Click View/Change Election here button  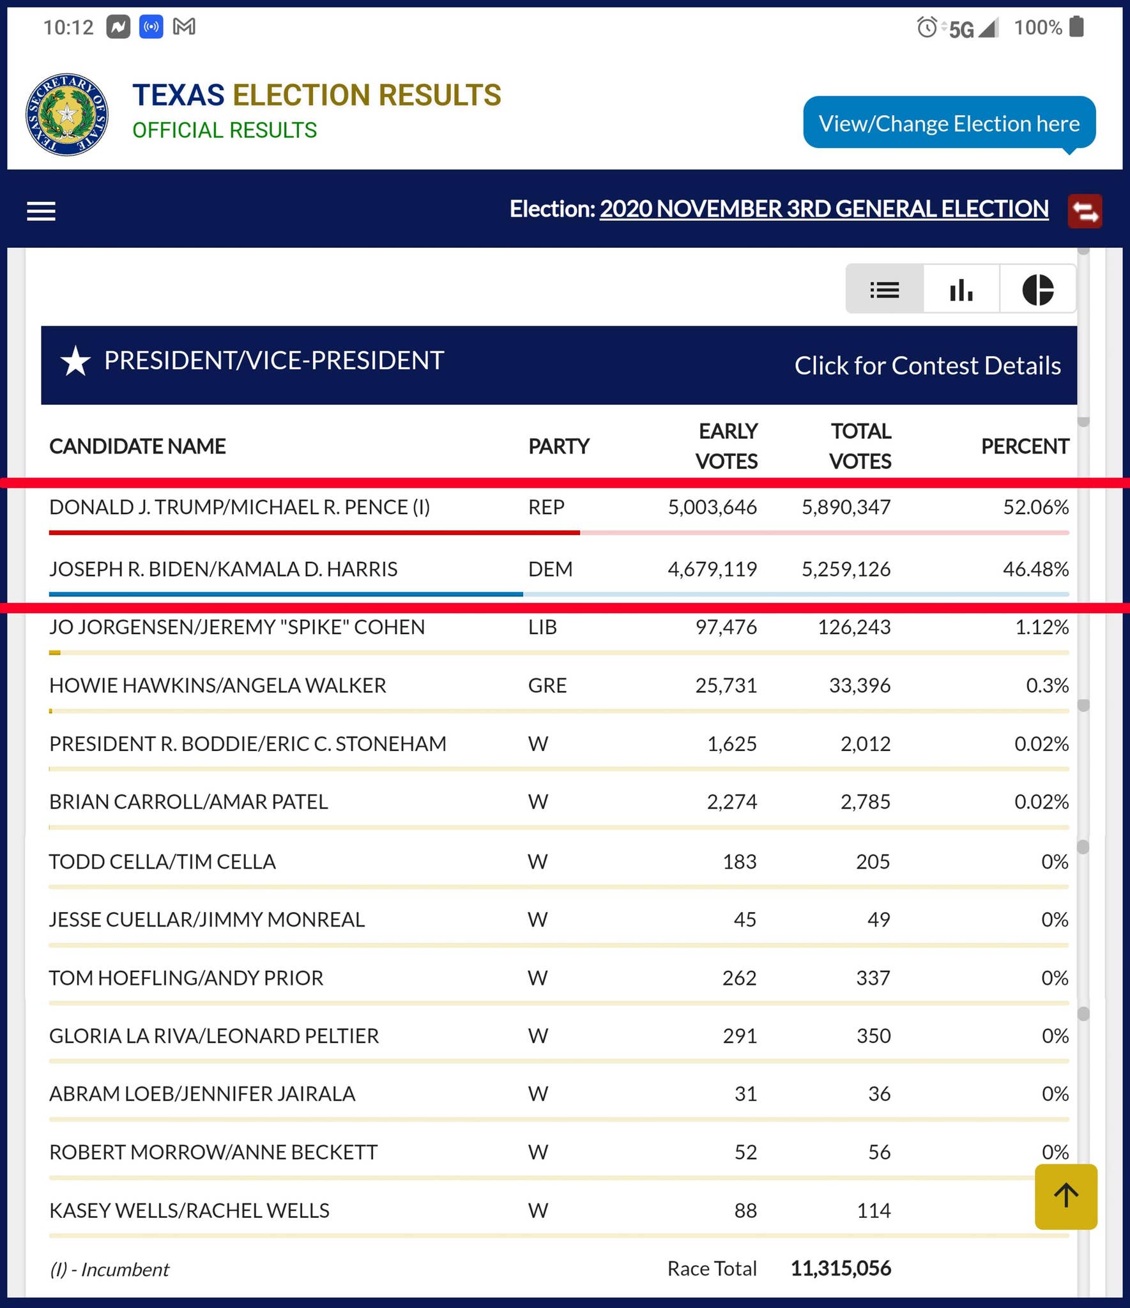[x=949, y=123]
